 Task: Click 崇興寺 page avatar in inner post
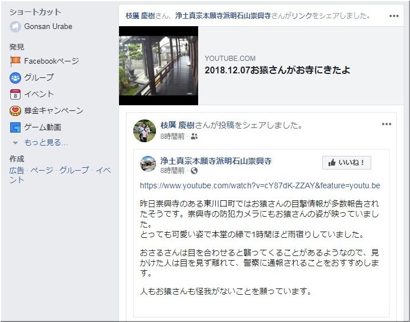point(148,163)
